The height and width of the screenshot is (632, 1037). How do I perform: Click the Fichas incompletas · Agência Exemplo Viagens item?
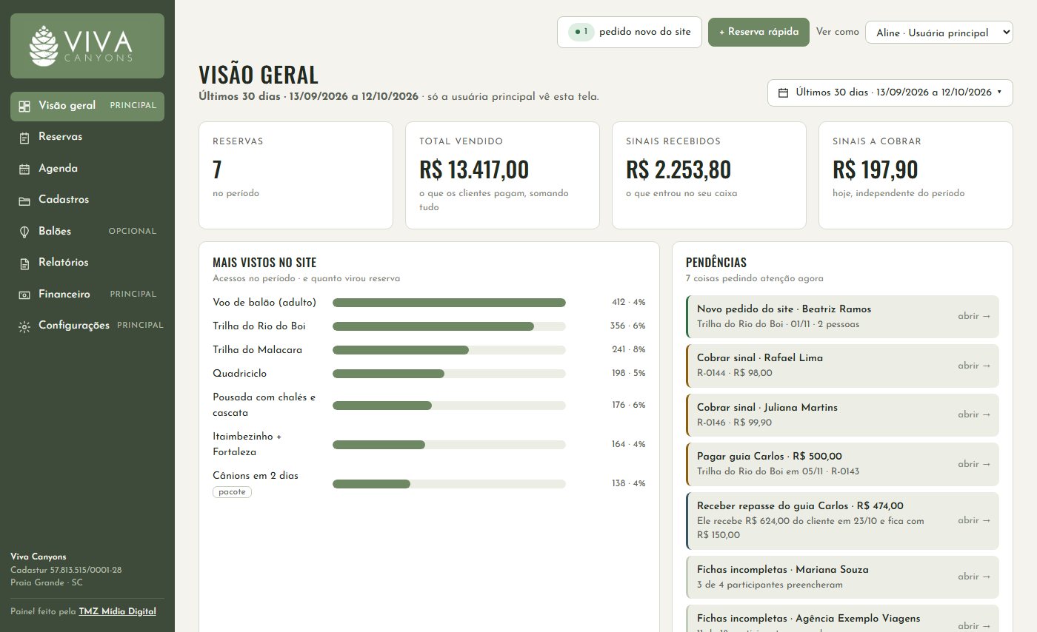point(843,619)
